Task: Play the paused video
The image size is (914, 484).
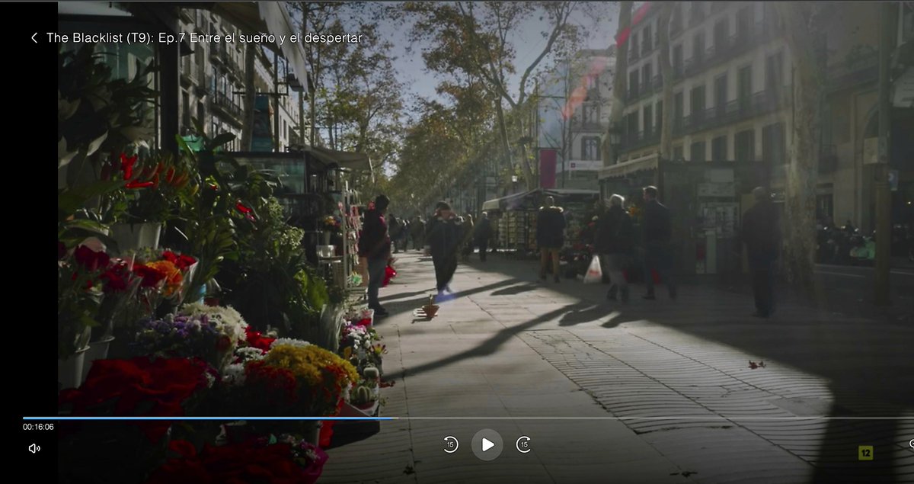Action: (487, 444)
